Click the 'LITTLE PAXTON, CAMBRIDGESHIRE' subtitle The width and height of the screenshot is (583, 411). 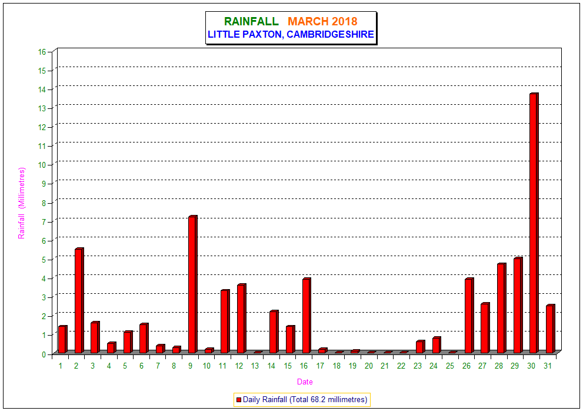coord(291,34)
